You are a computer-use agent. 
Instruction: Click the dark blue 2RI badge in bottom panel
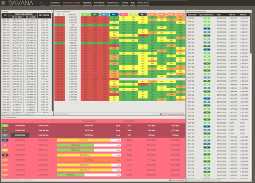pyautogui.click(x=5, y=140)
